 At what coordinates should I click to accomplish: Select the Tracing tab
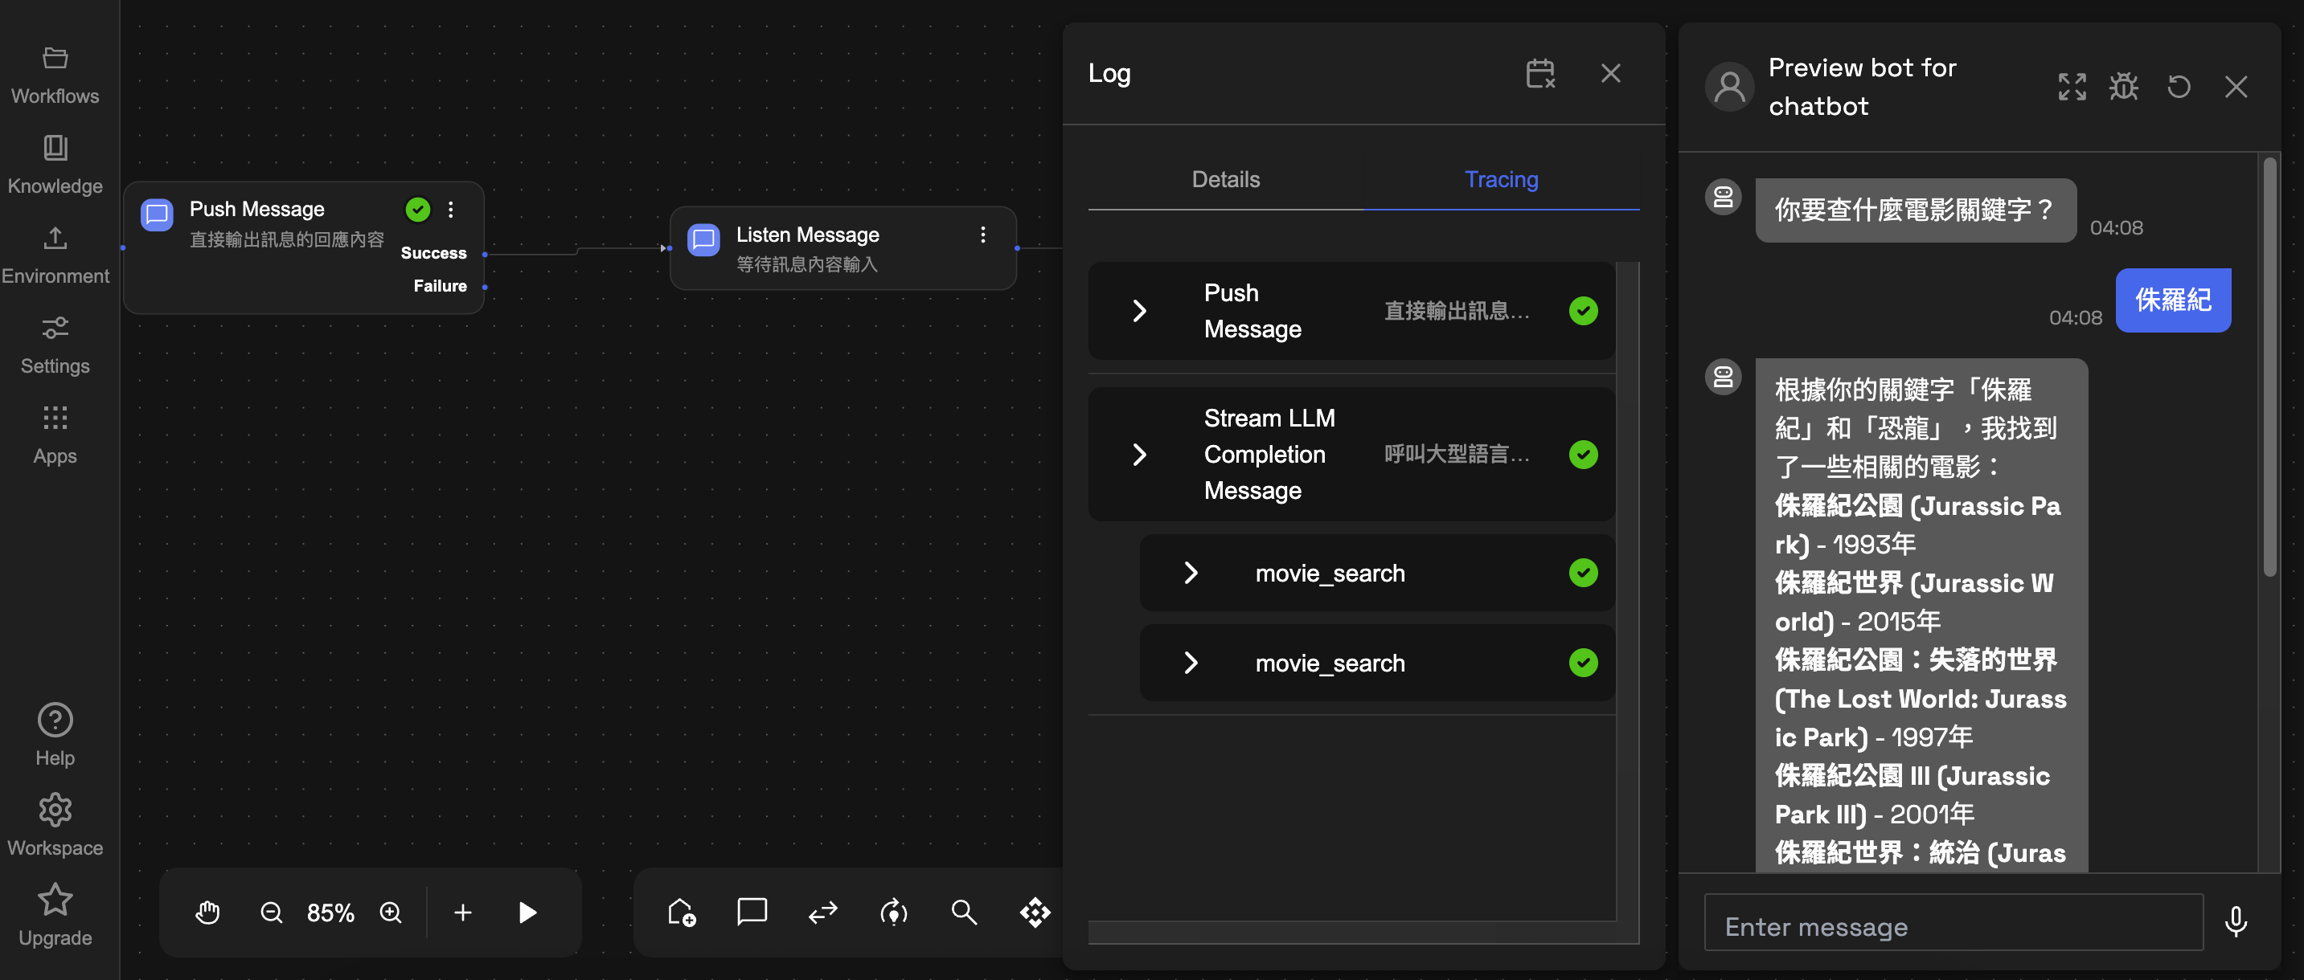tap(1501, 180)
